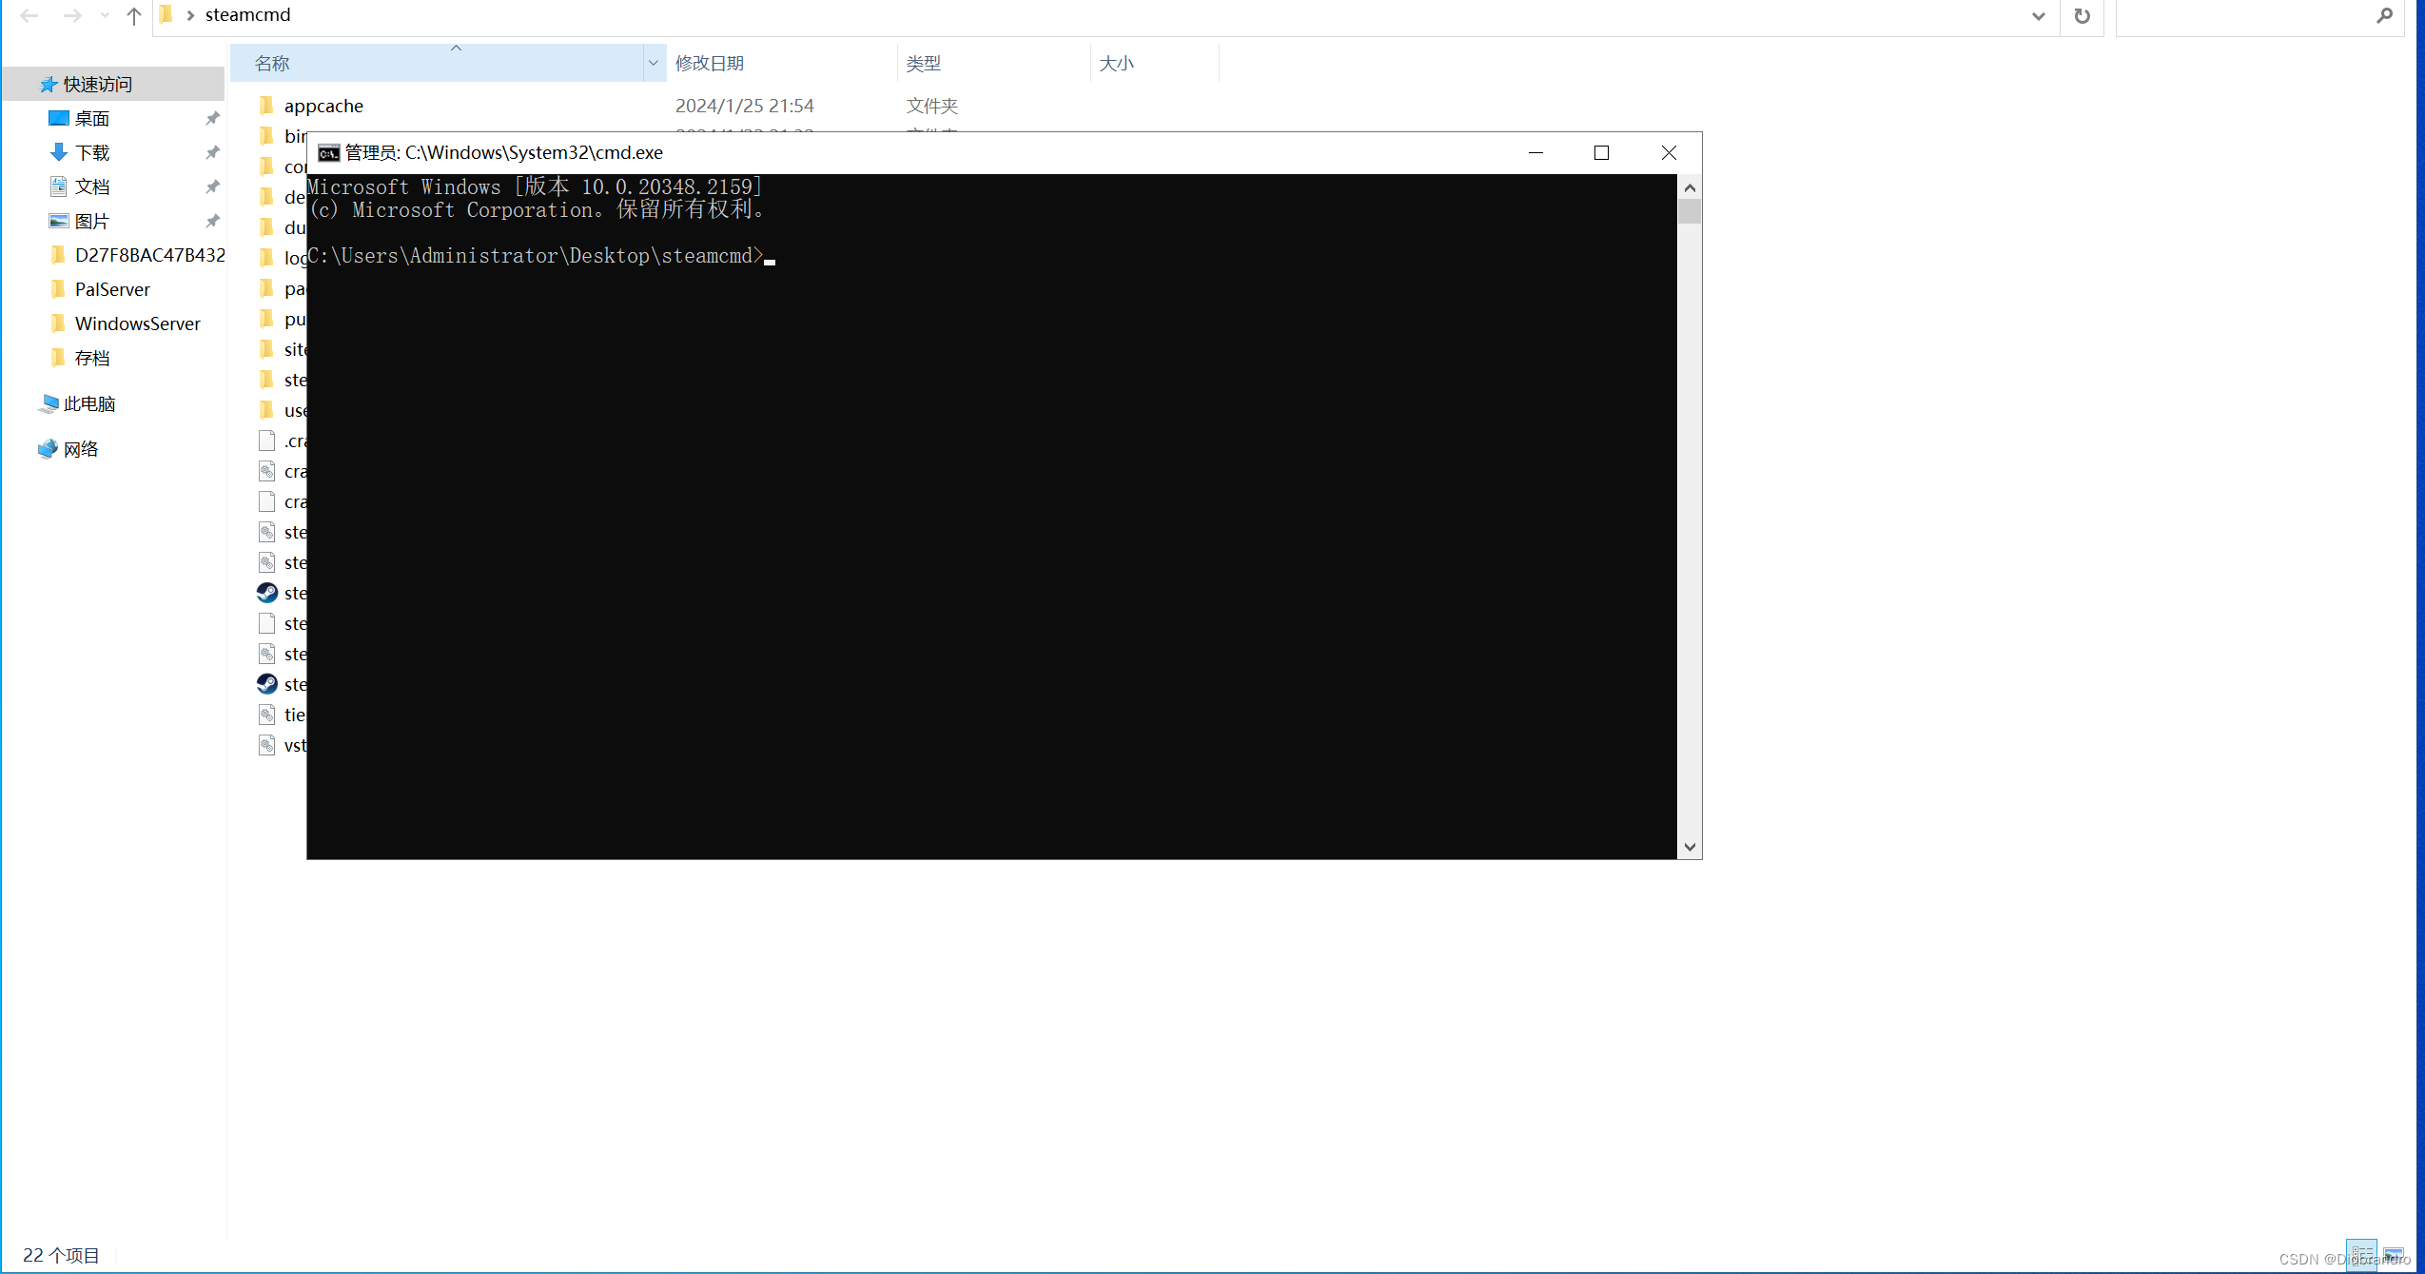Viewport: 2425px width, 1274px height.
Task: Click the search magnifier icon
Action: click(x=2383, y=15)
